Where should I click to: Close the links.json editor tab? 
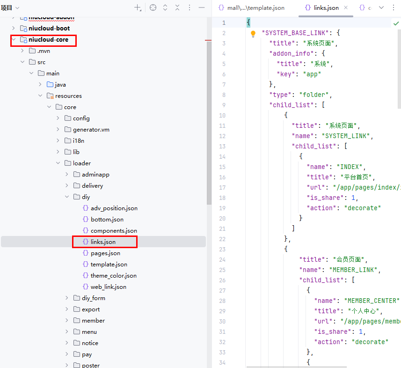346,8
